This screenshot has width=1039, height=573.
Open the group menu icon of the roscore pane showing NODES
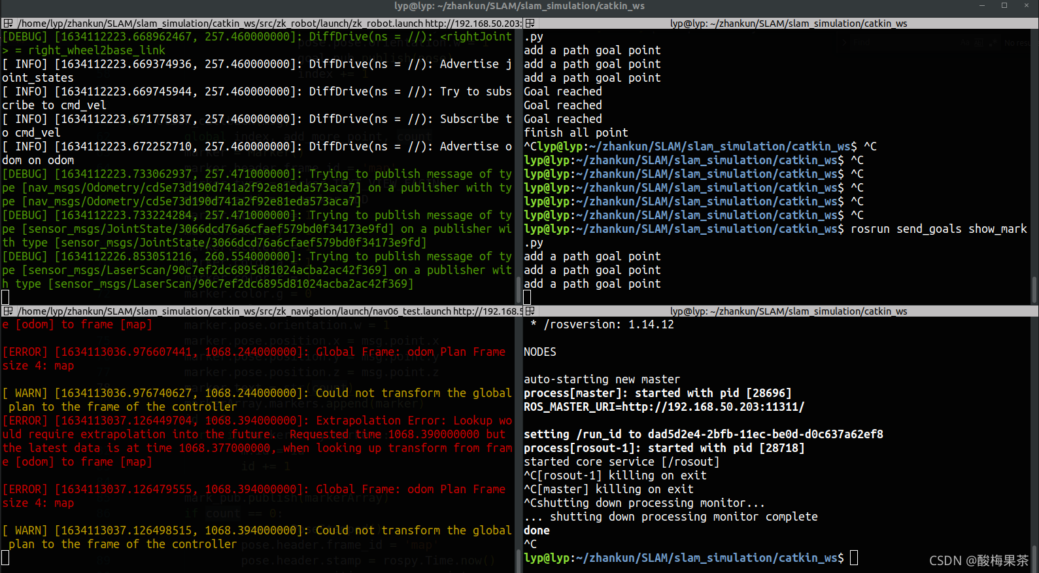click(530, 311)
